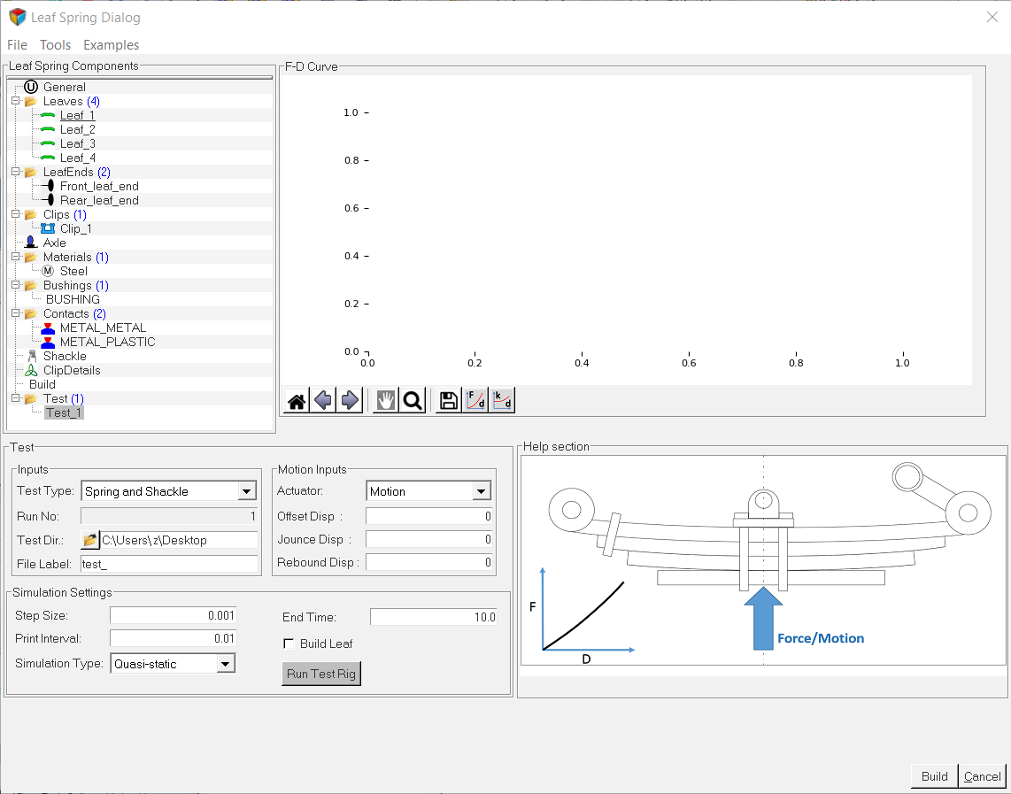Viewport: 1011px width, 794px height.
Task: Click the back arrow plot icon
Action: click(323, 401)
